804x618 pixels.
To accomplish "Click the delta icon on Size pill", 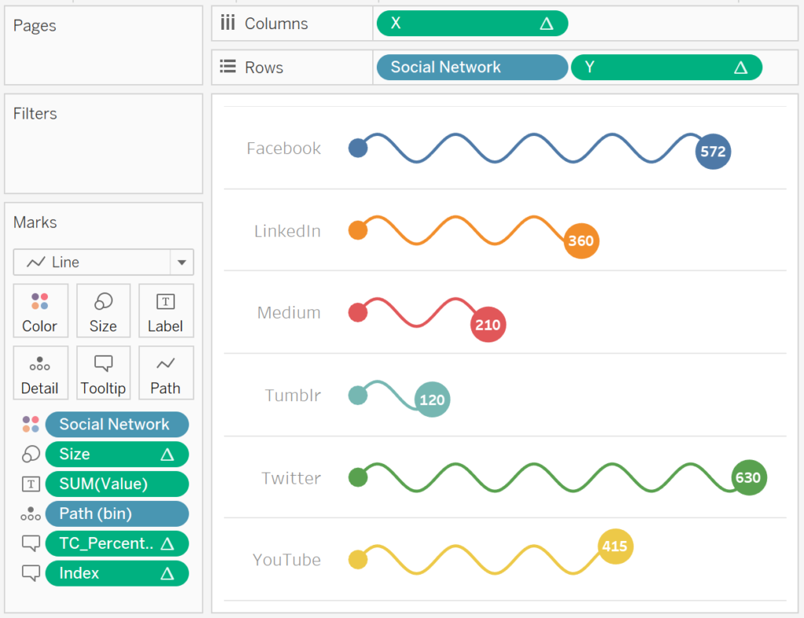I will click(167, 455).
